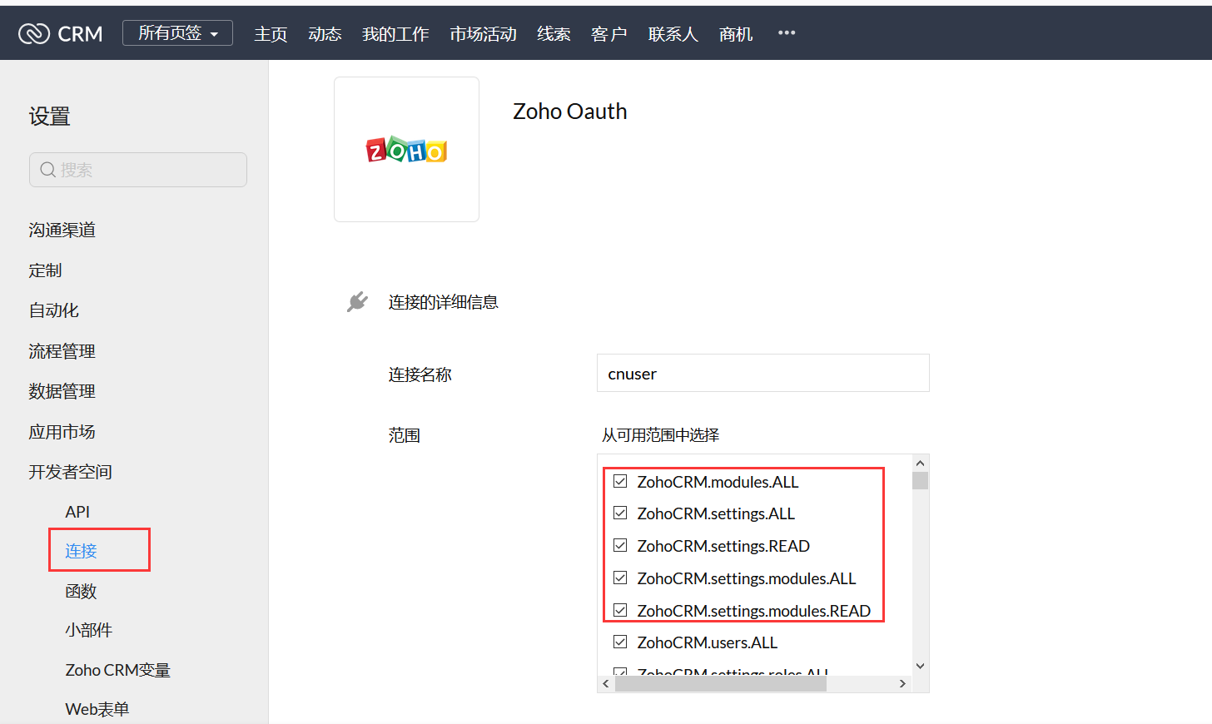This screenshot has height=724, width=1212.
Task: Click the plug connection details icon
Action: 357,301
